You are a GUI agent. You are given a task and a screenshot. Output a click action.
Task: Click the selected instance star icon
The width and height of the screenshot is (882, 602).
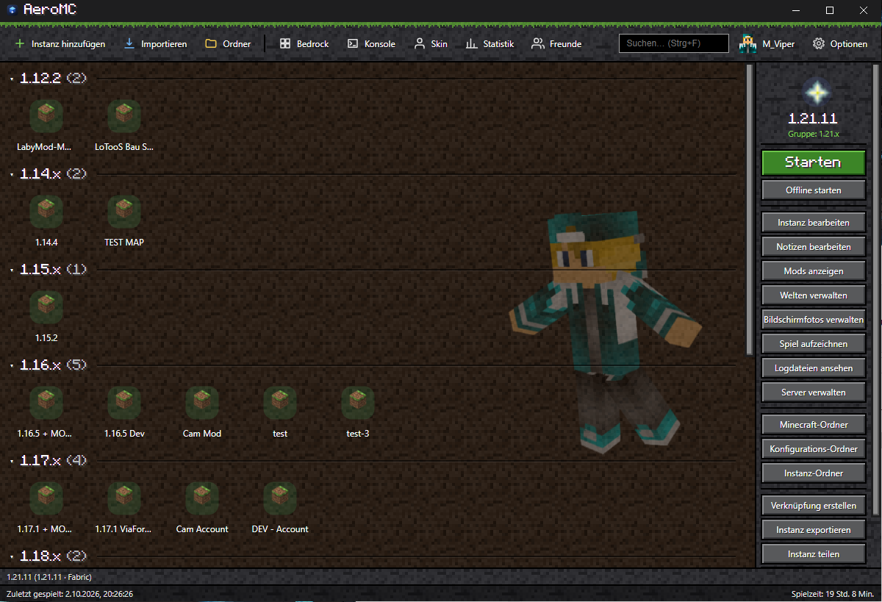(x=817, y=92)
